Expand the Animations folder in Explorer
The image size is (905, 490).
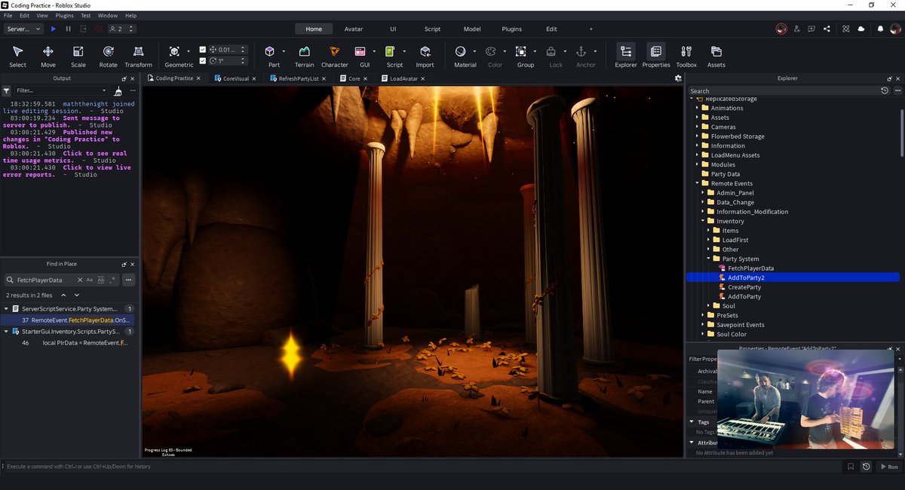coord(698,108)
